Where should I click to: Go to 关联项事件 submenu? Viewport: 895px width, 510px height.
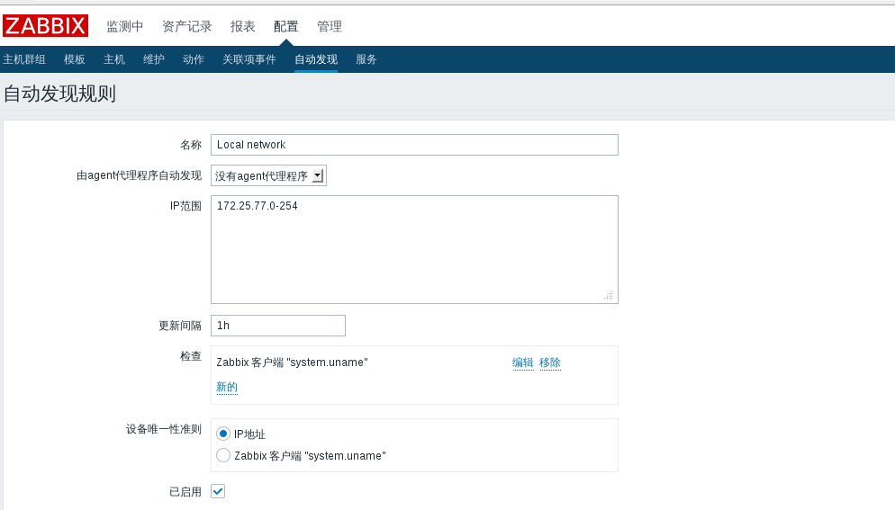coord(249,59)
